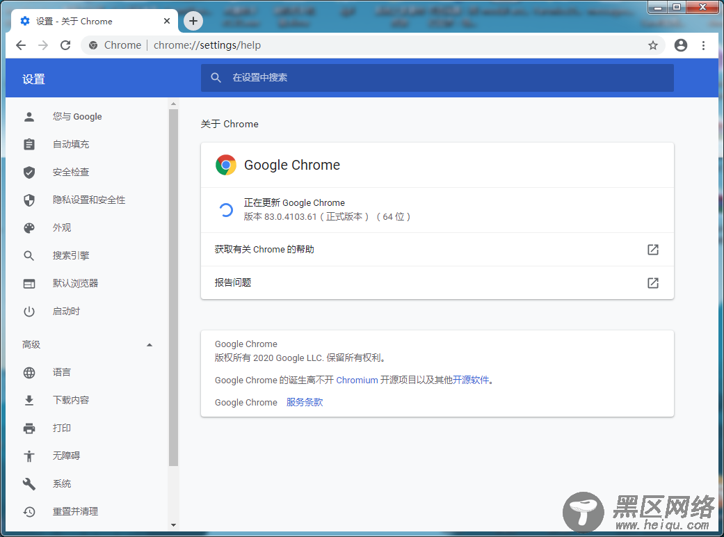The image size is (724, 537).
Task: Click the Google Chrome logo in about card
Action: [226, 165]
